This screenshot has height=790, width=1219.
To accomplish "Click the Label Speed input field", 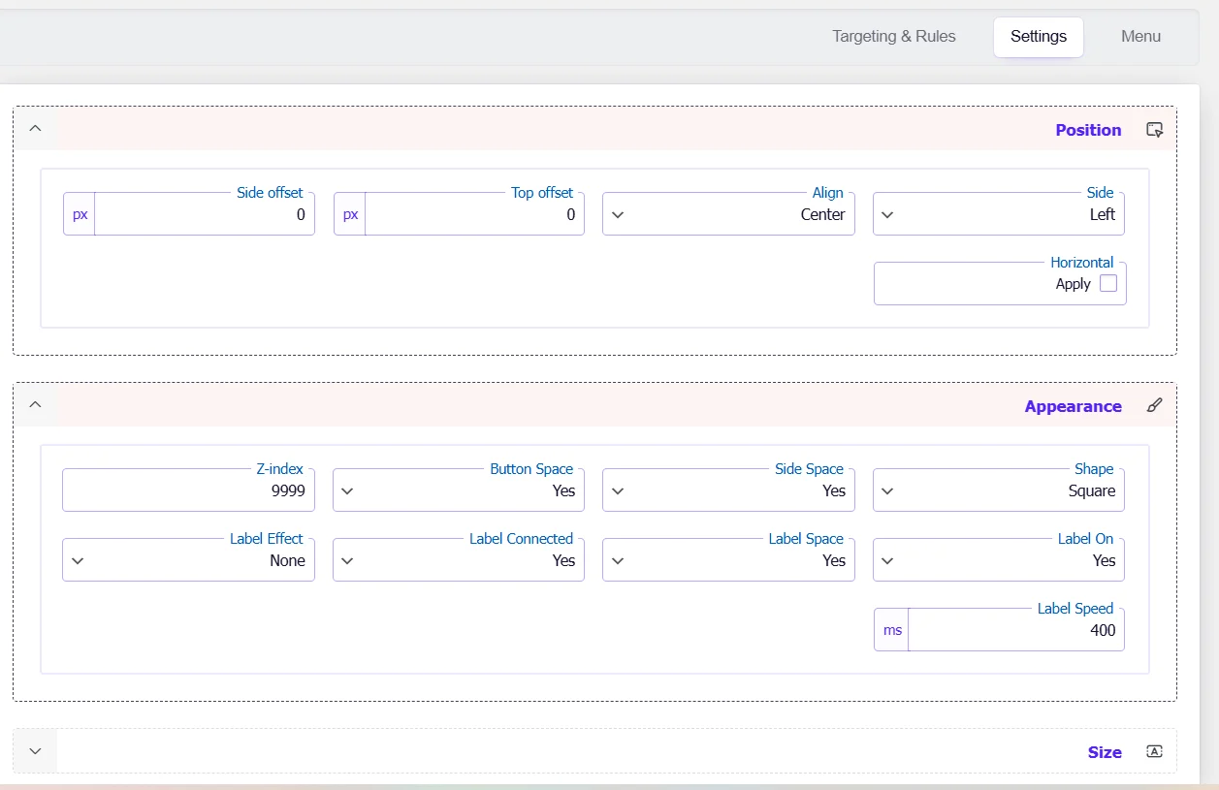I will click(1015, 631).
